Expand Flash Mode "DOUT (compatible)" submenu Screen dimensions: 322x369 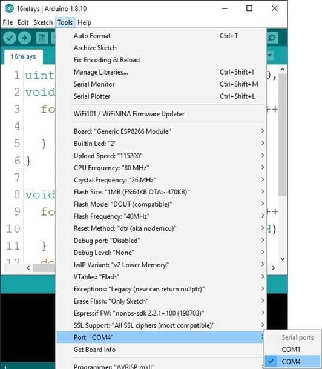pyautogui.click(x=161, y=204)
